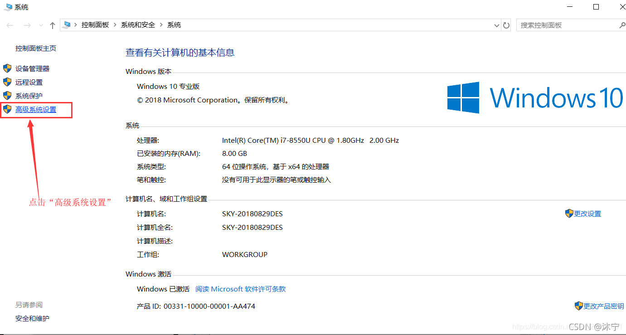Click 更改设置 link
626x335 pixels.
[587, 214]
